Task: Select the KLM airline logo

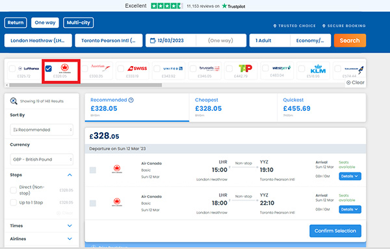Action: coord(318,69)
